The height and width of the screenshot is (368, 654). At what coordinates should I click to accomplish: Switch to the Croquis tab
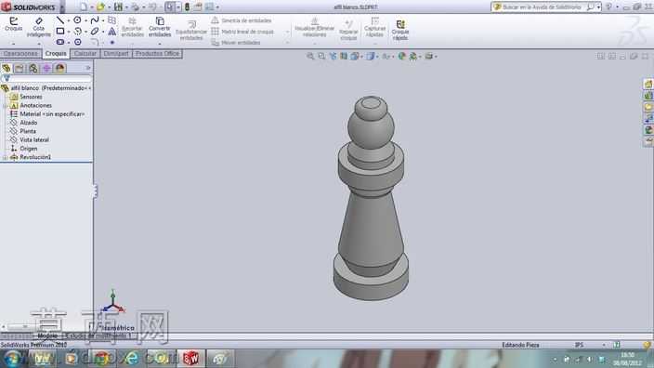tap(56, 53)
